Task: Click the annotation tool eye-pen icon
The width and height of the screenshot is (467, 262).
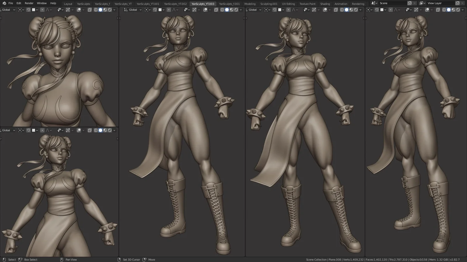Action: click(x=60, y=10)
